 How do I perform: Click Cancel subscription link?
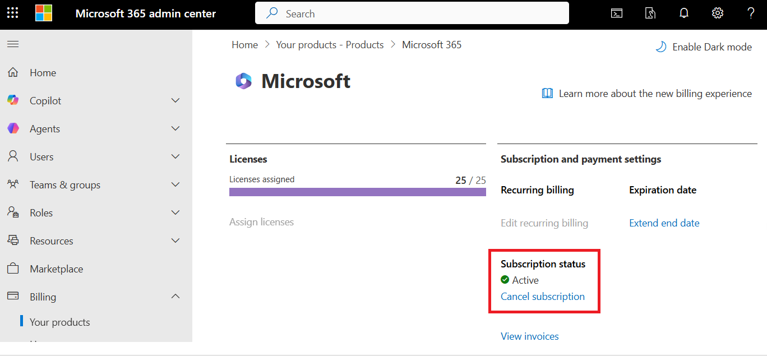tap(543, 297)
